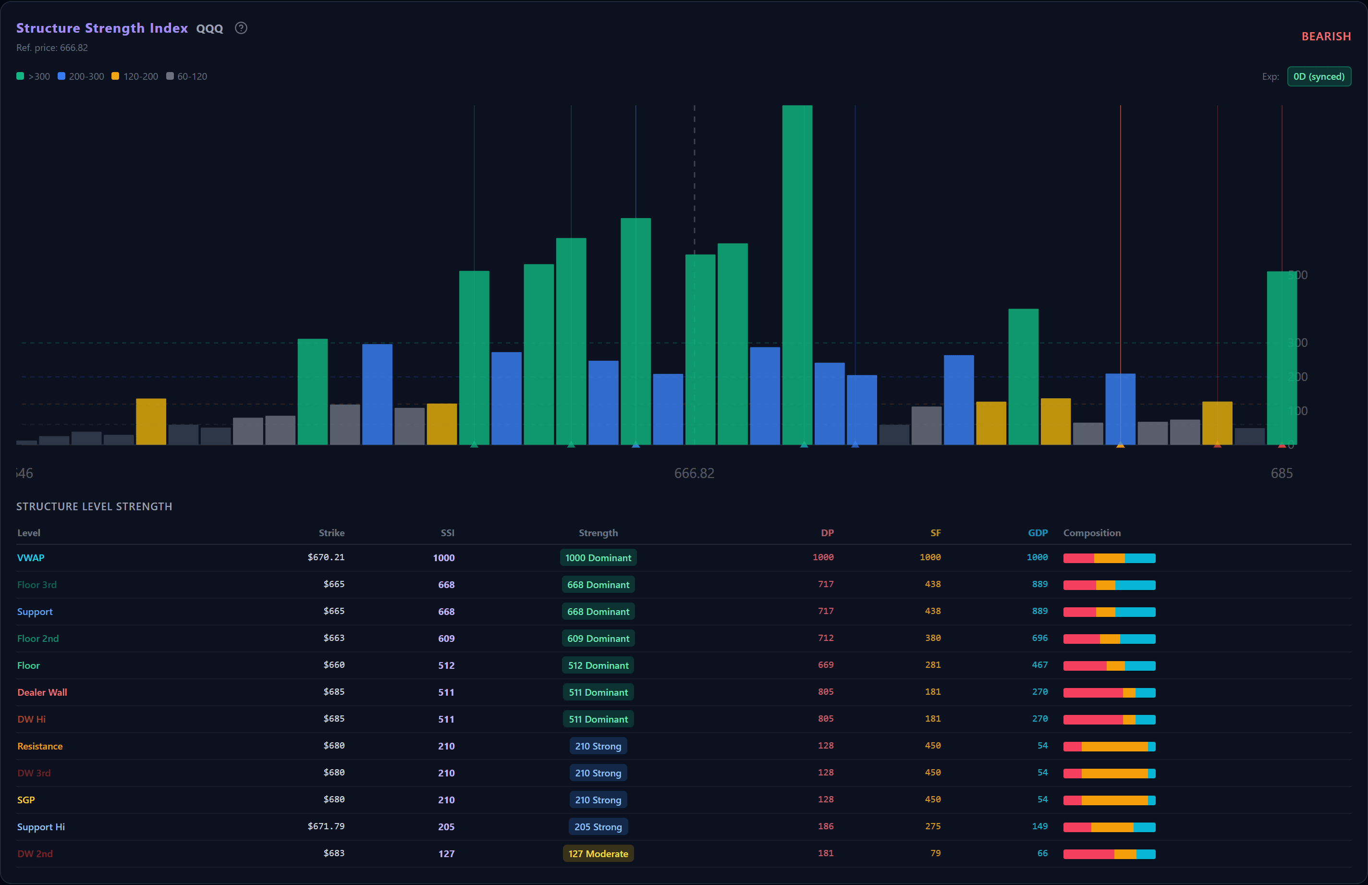Click the 205 Strong strength badge
1368x885 pixels.
598,827
